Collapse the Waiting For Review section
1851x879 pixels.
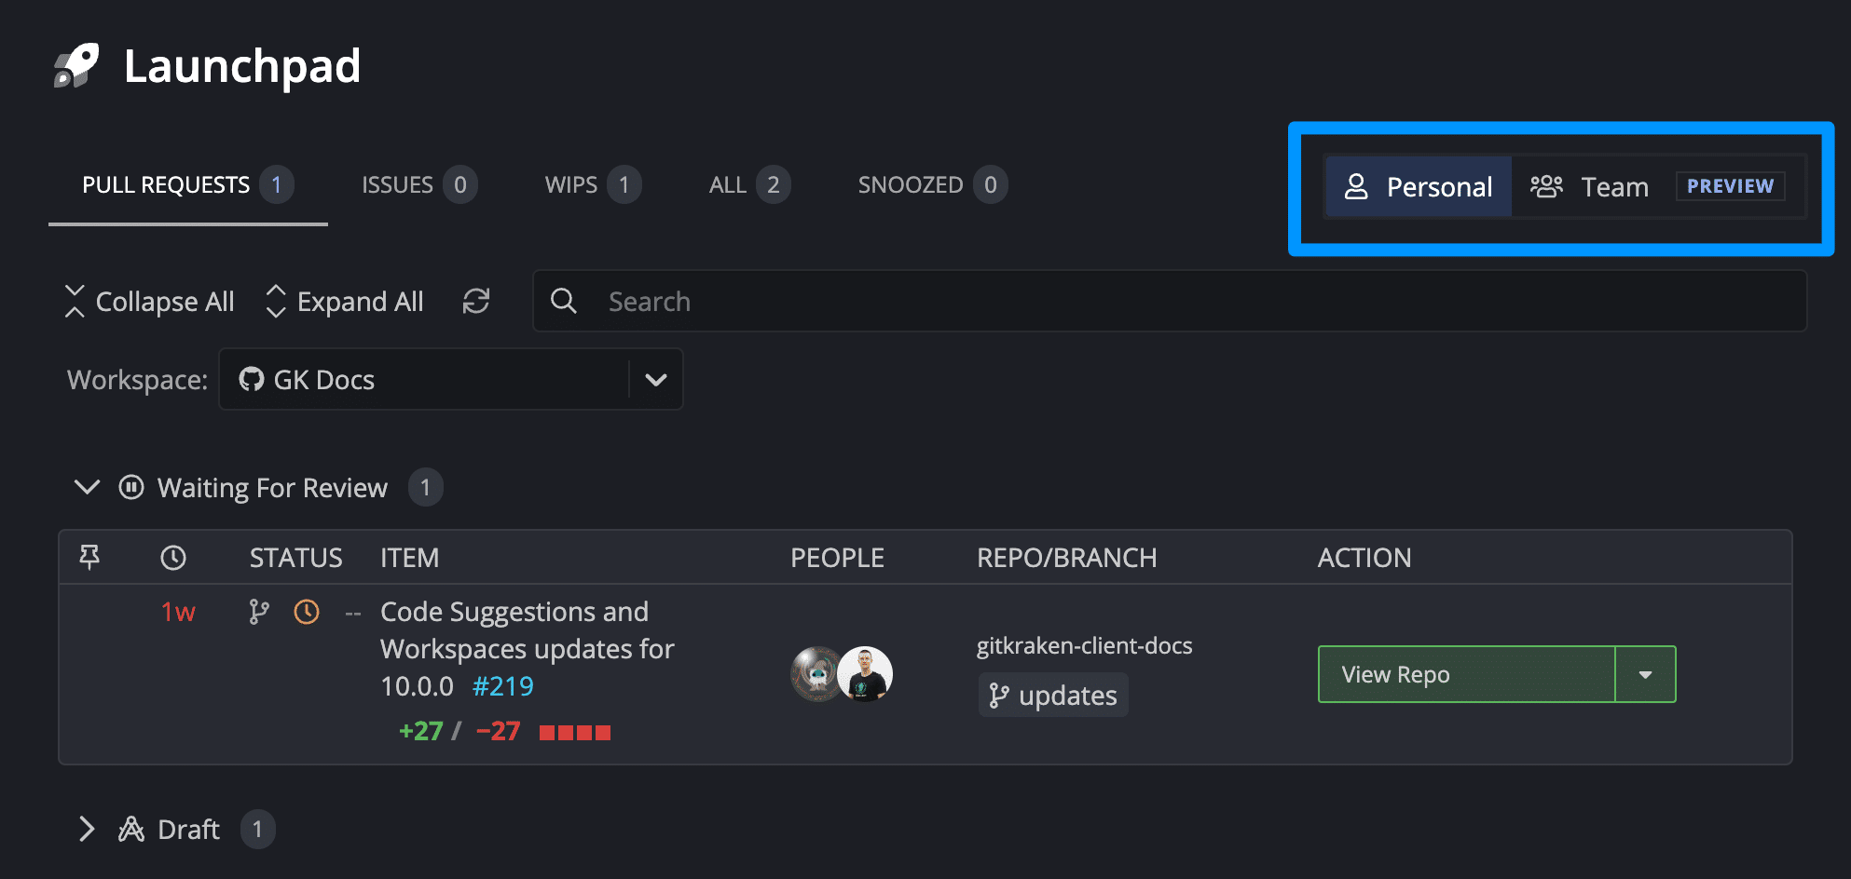[x=87, y=487]
